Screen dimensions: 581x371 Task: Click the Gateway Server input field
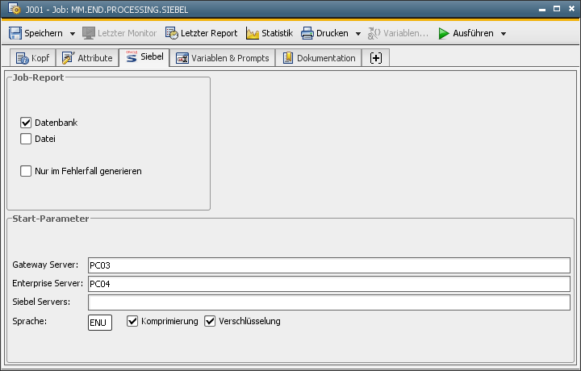click(328, 265)
